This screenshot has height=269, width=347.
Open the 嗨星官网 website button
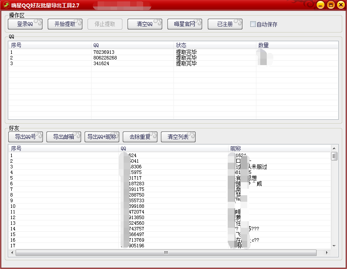point(185,24)
